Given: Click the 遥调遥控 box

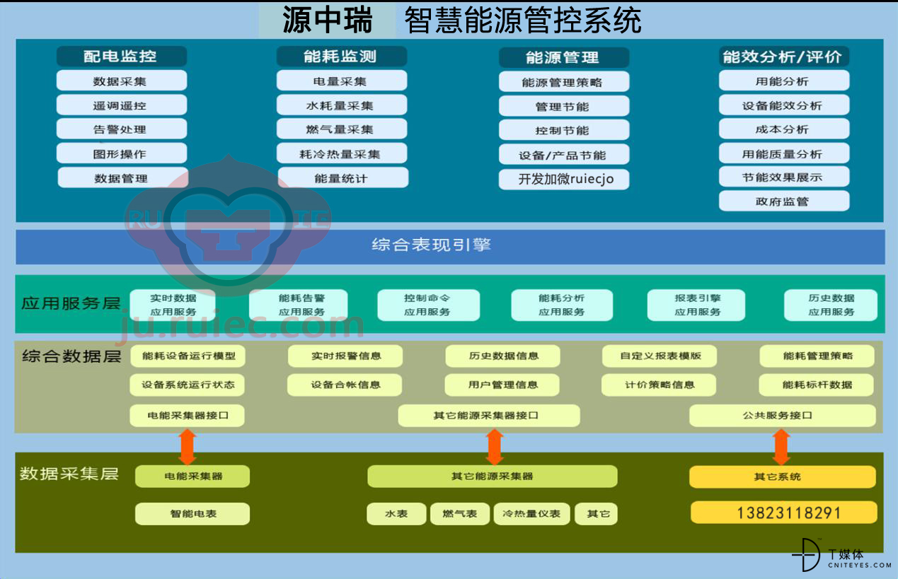Looking at the screenshot, I should coord(121,105).
